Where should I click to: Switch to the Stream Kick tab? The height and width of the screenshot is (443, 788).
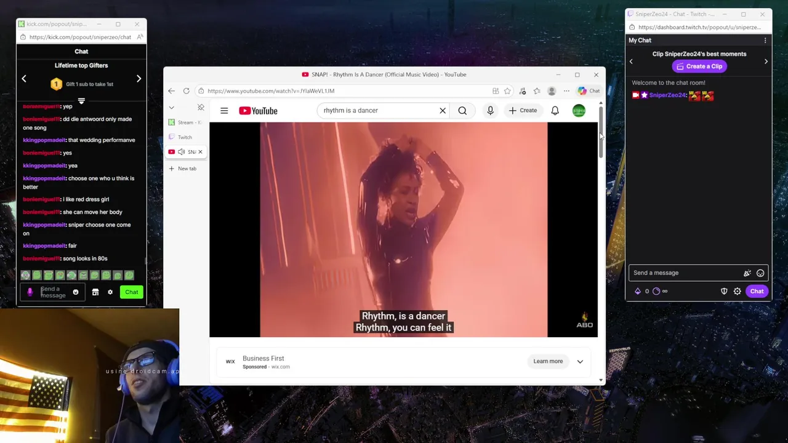point(185,122)
